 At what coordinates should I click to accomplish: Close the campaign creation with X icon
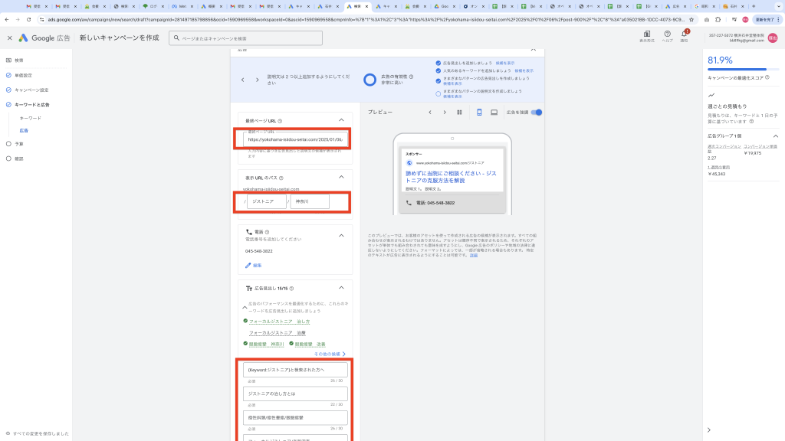9,38
